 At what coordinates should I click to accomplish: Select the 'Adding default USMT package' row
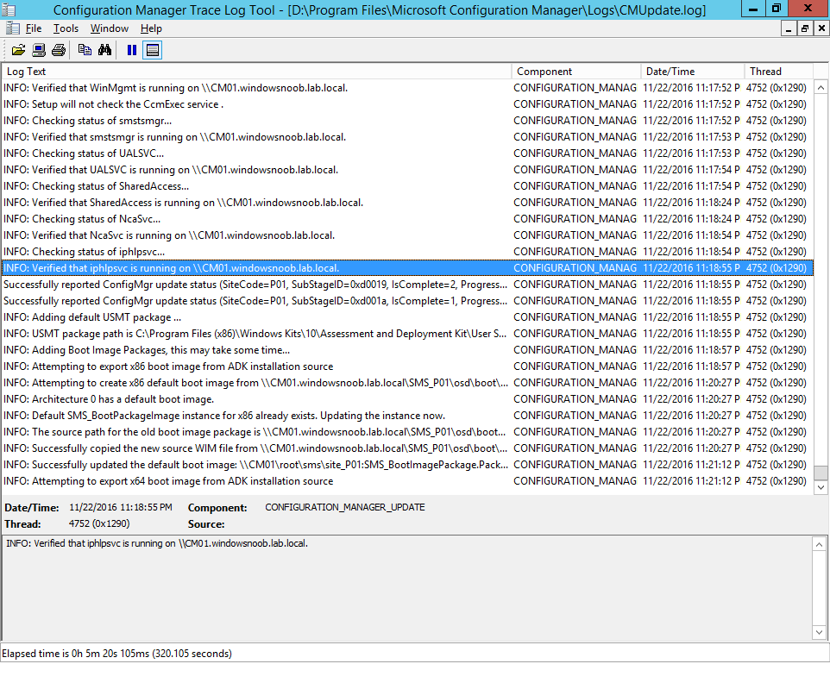click(x=407, y=317)
